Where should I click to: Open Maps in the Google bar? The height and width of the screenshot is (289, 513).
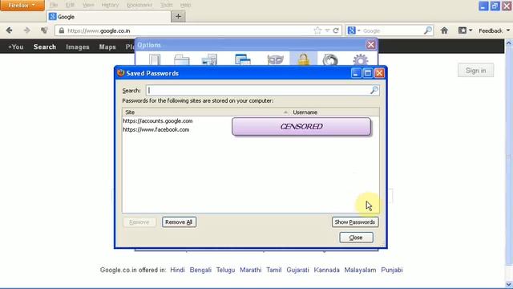pyautogui.click(x=107, y=47)
